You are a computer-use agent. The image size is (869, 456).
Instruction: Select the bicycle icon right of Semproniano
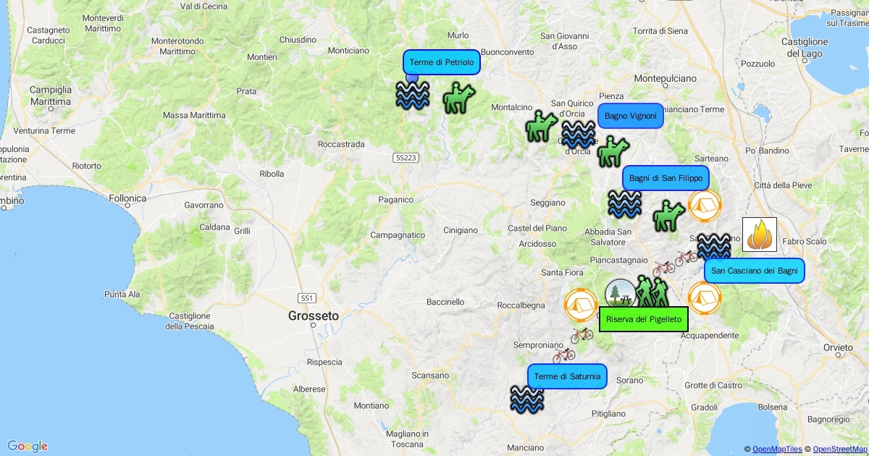click(x=563, y=355)
